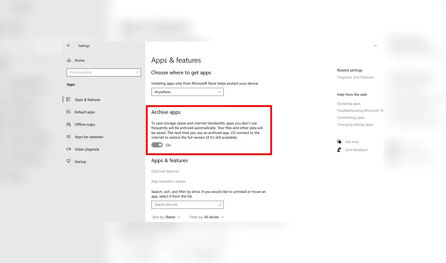Screen dimensions: 446x263
Task: Click the Give feedback icon
Action: tap(339, 150)
